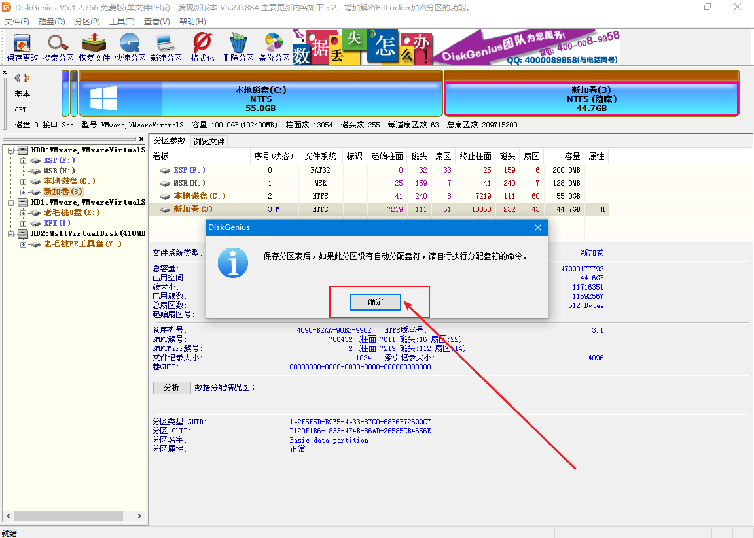Open the 磁盘(D) menu
Viewport: 754px width, 538px height.
point(52,21)
